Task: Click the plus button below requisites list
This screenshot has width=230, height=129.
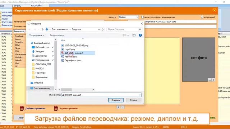Action: [118, 107]
